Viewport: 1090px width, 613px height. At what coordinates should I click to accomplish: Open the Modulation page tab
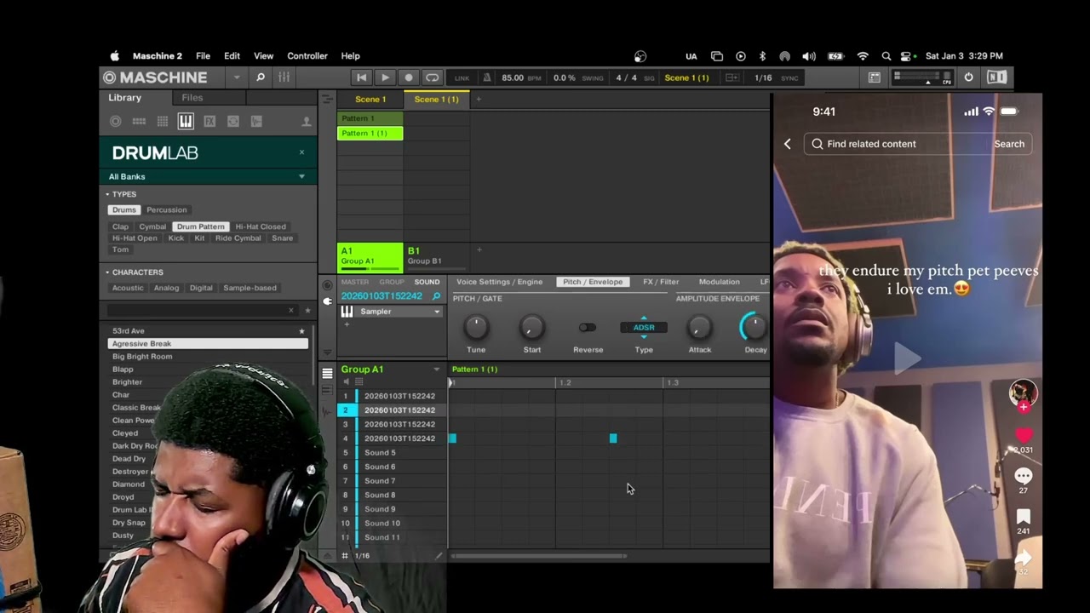(x=719, y=282)
